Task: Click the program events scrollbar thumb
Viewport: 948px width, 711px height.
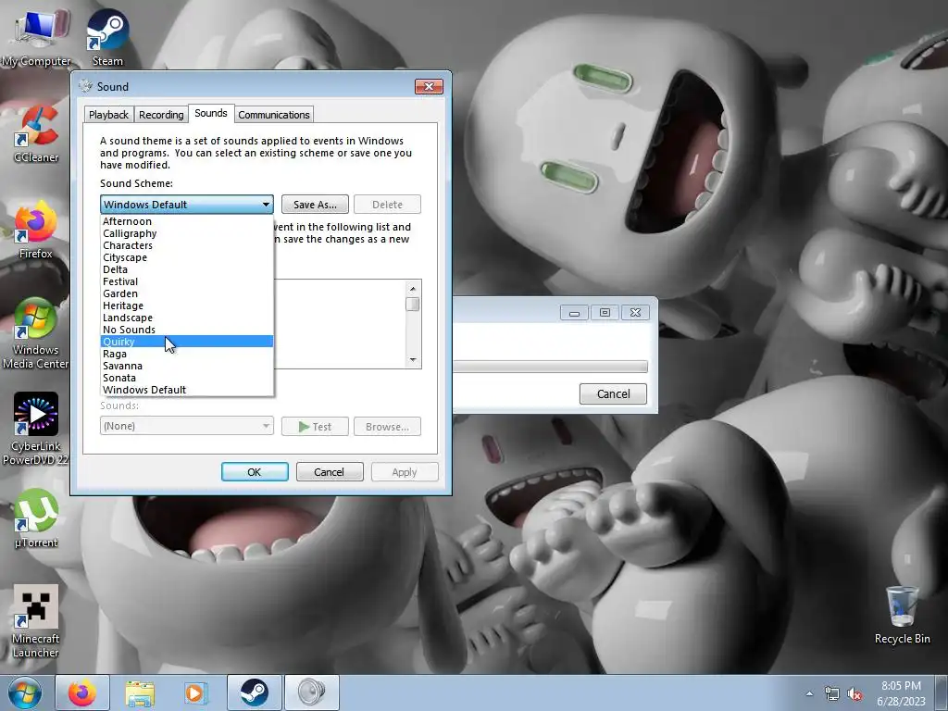Action: click(x=413, y=304)
